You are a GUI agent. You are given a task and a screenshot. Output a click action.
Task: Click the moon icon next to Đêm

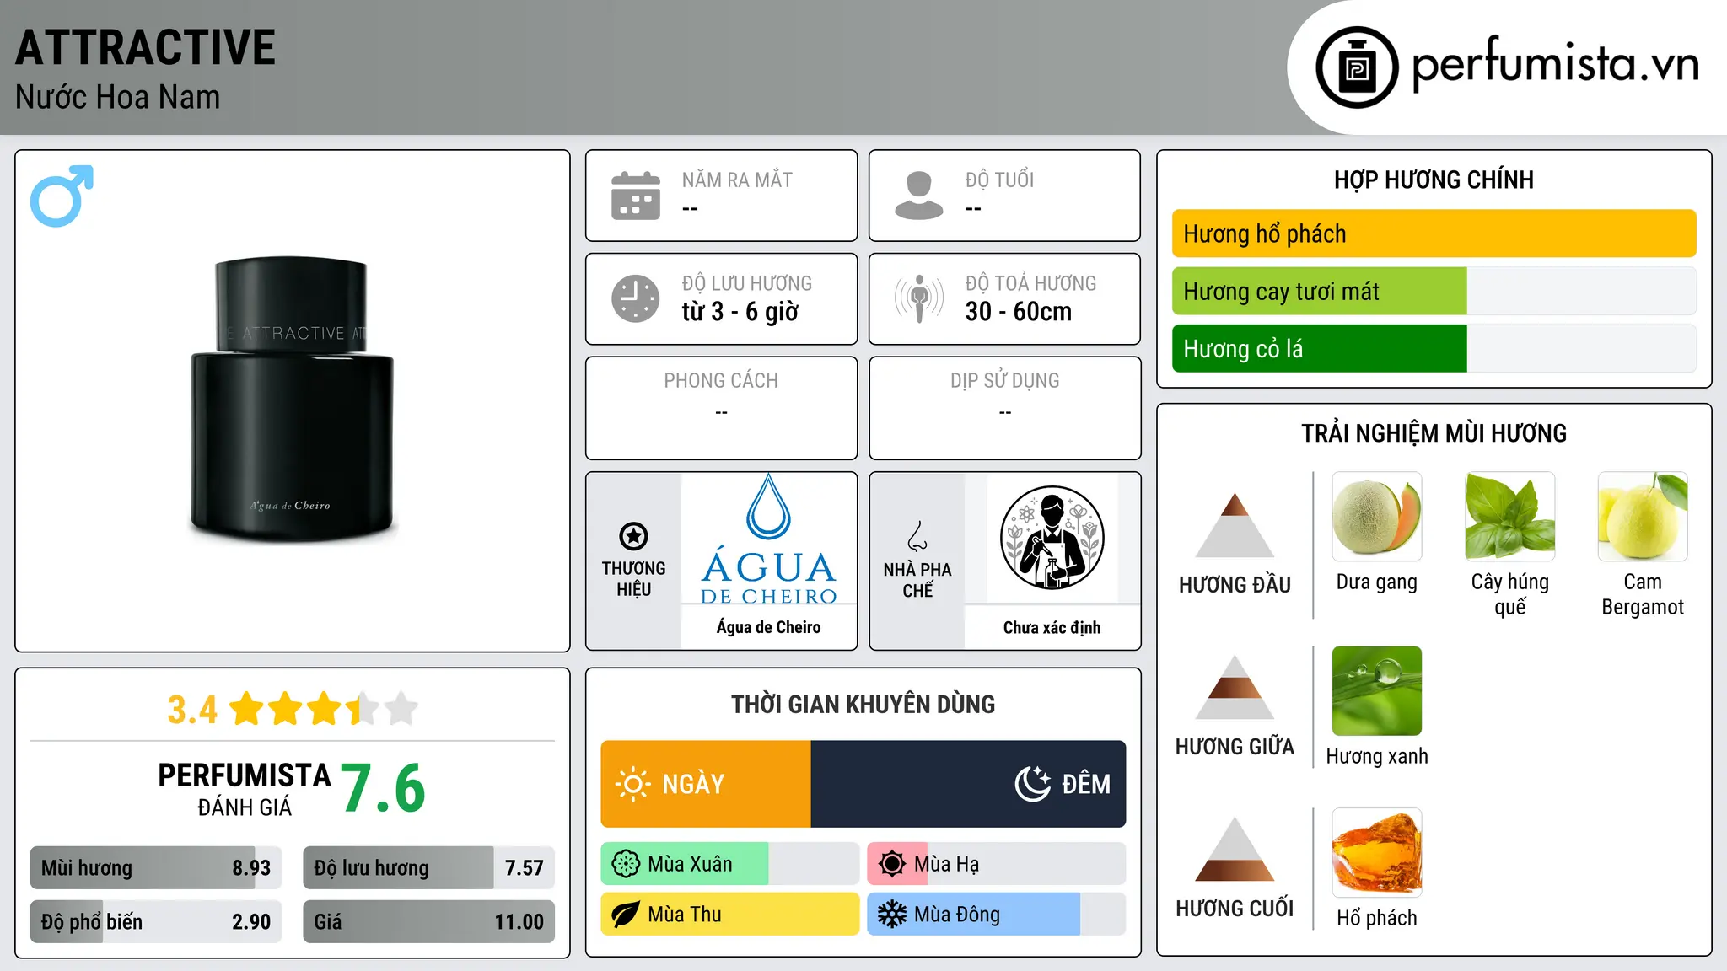click(x=1033, y=784)
